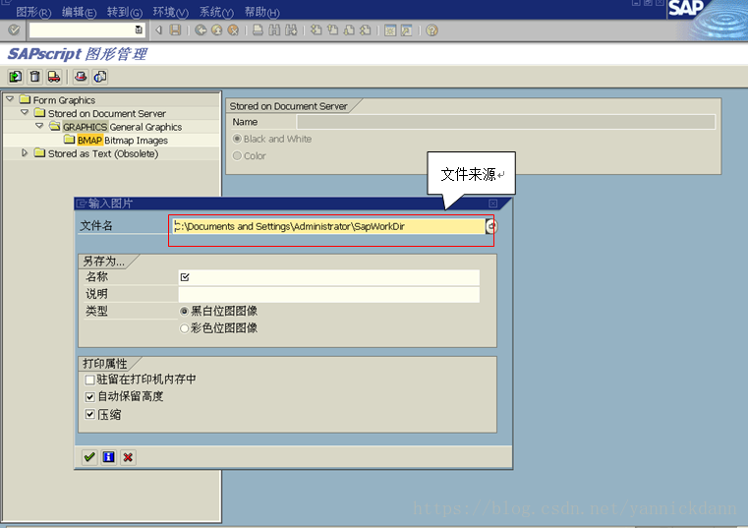Collapse Stored on Document Server node
Viewport: 748px width, 528px height.
25,112
